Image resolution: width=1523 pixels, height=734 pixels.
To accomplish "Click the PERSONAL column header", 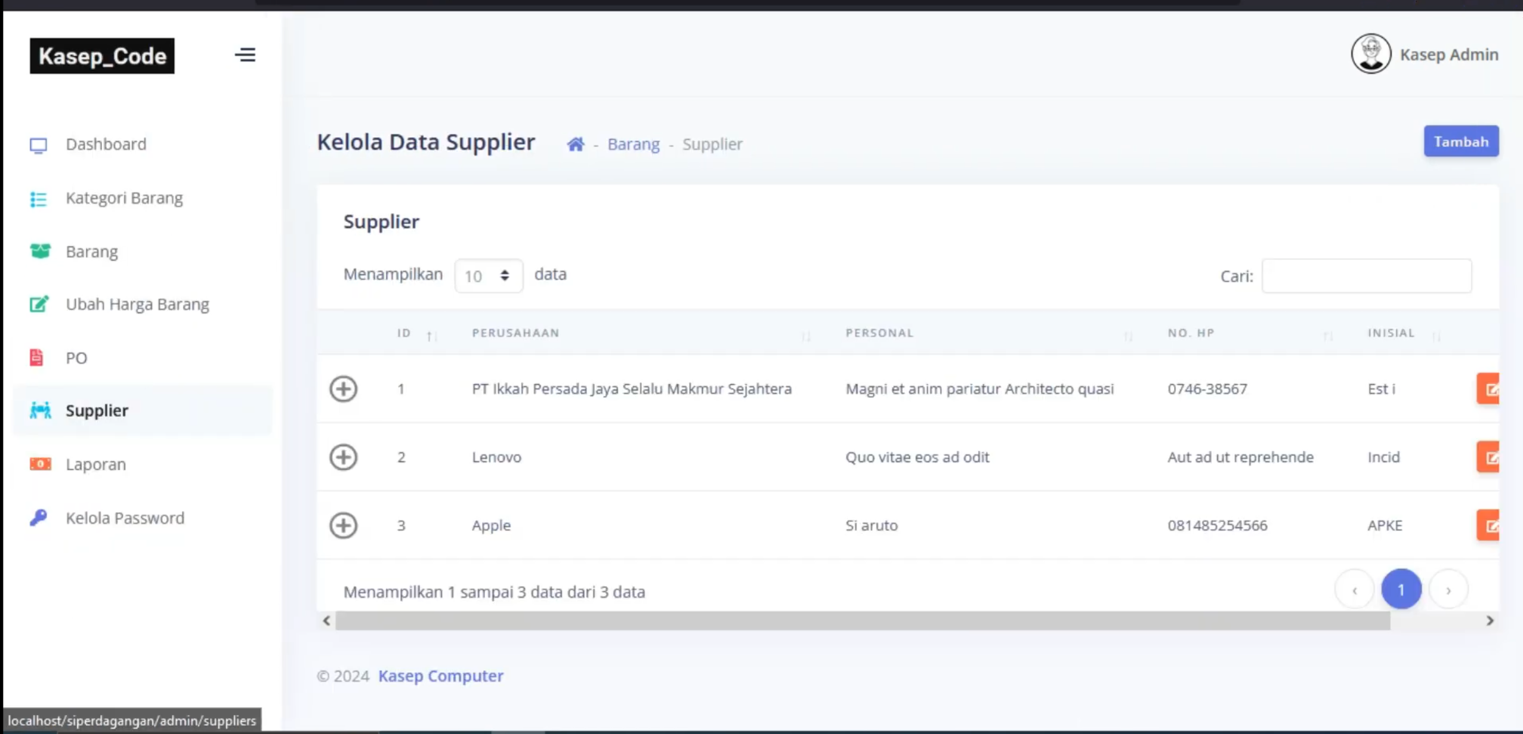I will coord(879,333).
